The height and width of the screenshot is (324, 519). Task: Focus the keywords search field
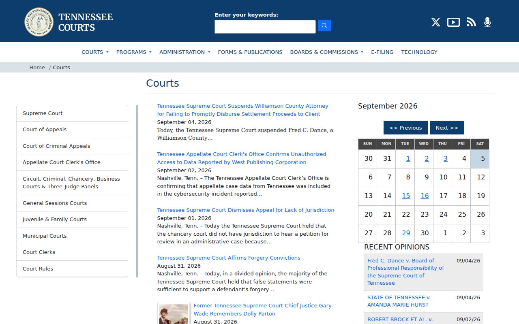coord(265,27)
